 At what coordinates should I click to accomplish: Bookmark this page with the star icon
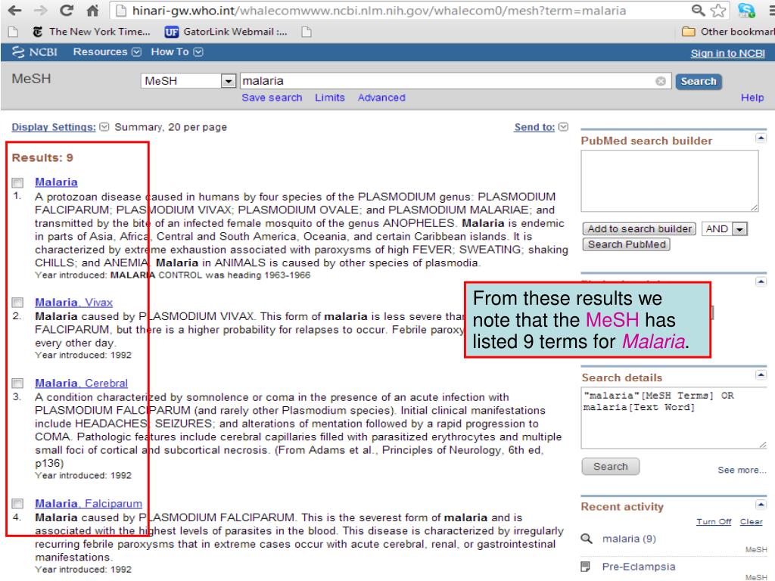coord(718,10)
